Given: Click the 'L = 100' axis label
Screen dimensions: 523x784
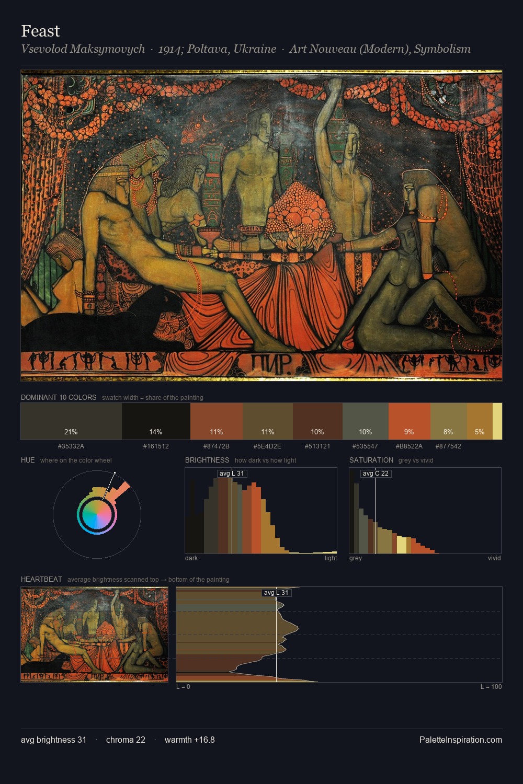Looking at the screenshot, I should pyautogui.click(x=491, y=687).
